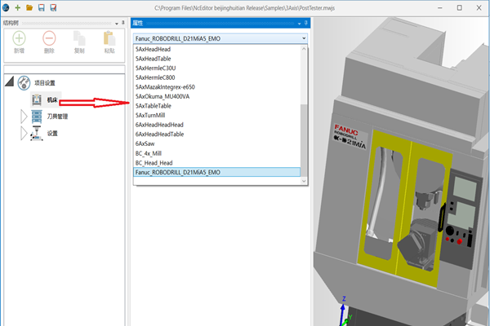Choose 5AxTurnMill from the list

click(x=217, y=115)
